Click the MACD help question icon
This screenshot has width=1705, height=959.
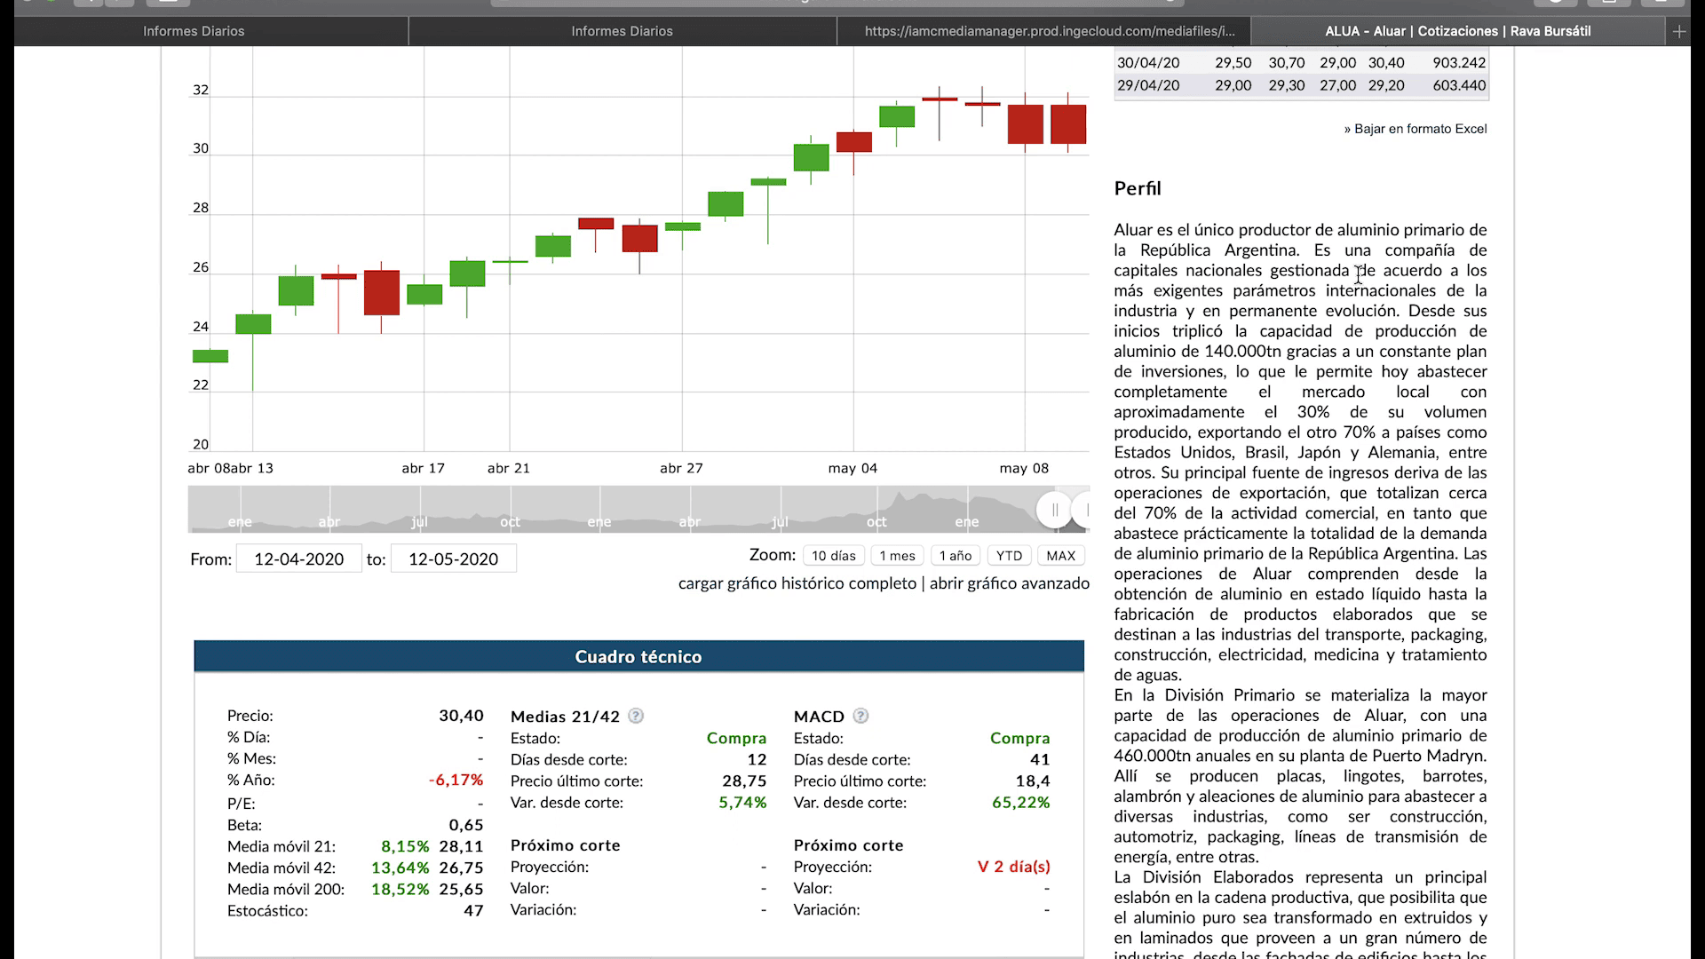(860, 716)
